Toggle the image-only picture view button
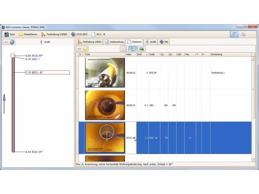Image resolution: width=259 pixels, height=194 pixels. tap(142, 49)
